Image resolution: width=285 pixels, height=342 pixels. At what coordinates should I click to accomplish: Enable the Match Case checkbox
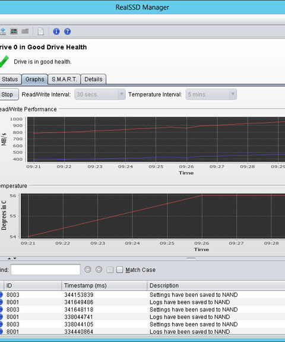pyautogui.click(x=119, y=270)
